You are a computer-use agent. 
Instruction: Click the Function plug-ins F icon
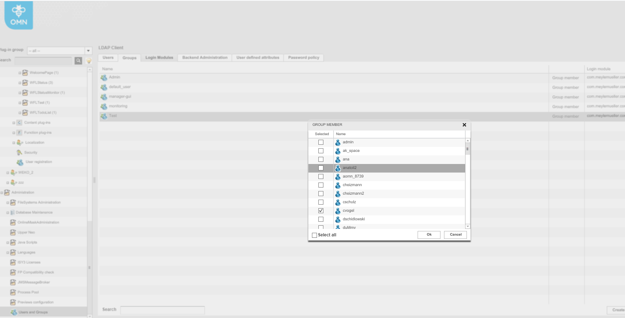click(x=19, y=133)
